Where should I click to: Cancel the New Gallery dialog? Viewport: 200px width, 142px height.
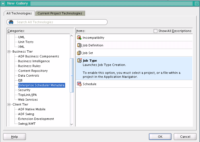[x=185, y=137]
